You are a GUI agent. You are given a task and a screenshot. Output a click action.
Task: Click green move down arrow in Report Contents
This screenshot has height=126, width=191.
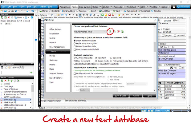(9, 81)
